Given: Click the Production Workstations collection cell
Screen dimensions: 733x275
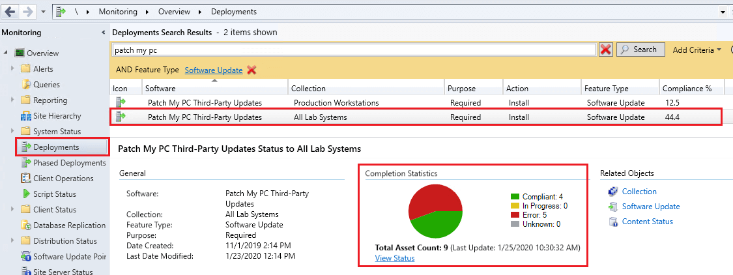Looking at the screenshot, I should click(336, 103).
